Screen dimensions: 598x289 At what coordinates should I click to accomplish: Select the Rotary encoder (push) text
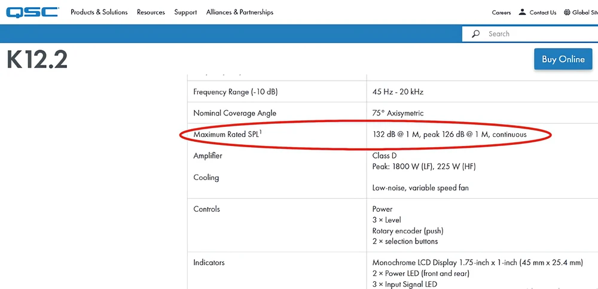(x=408, y=231)
